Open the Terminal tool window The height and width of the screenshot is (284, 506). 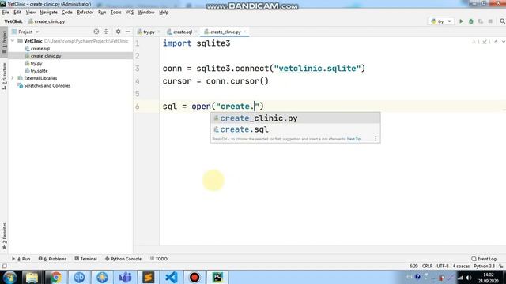click(x=85, y=259)
